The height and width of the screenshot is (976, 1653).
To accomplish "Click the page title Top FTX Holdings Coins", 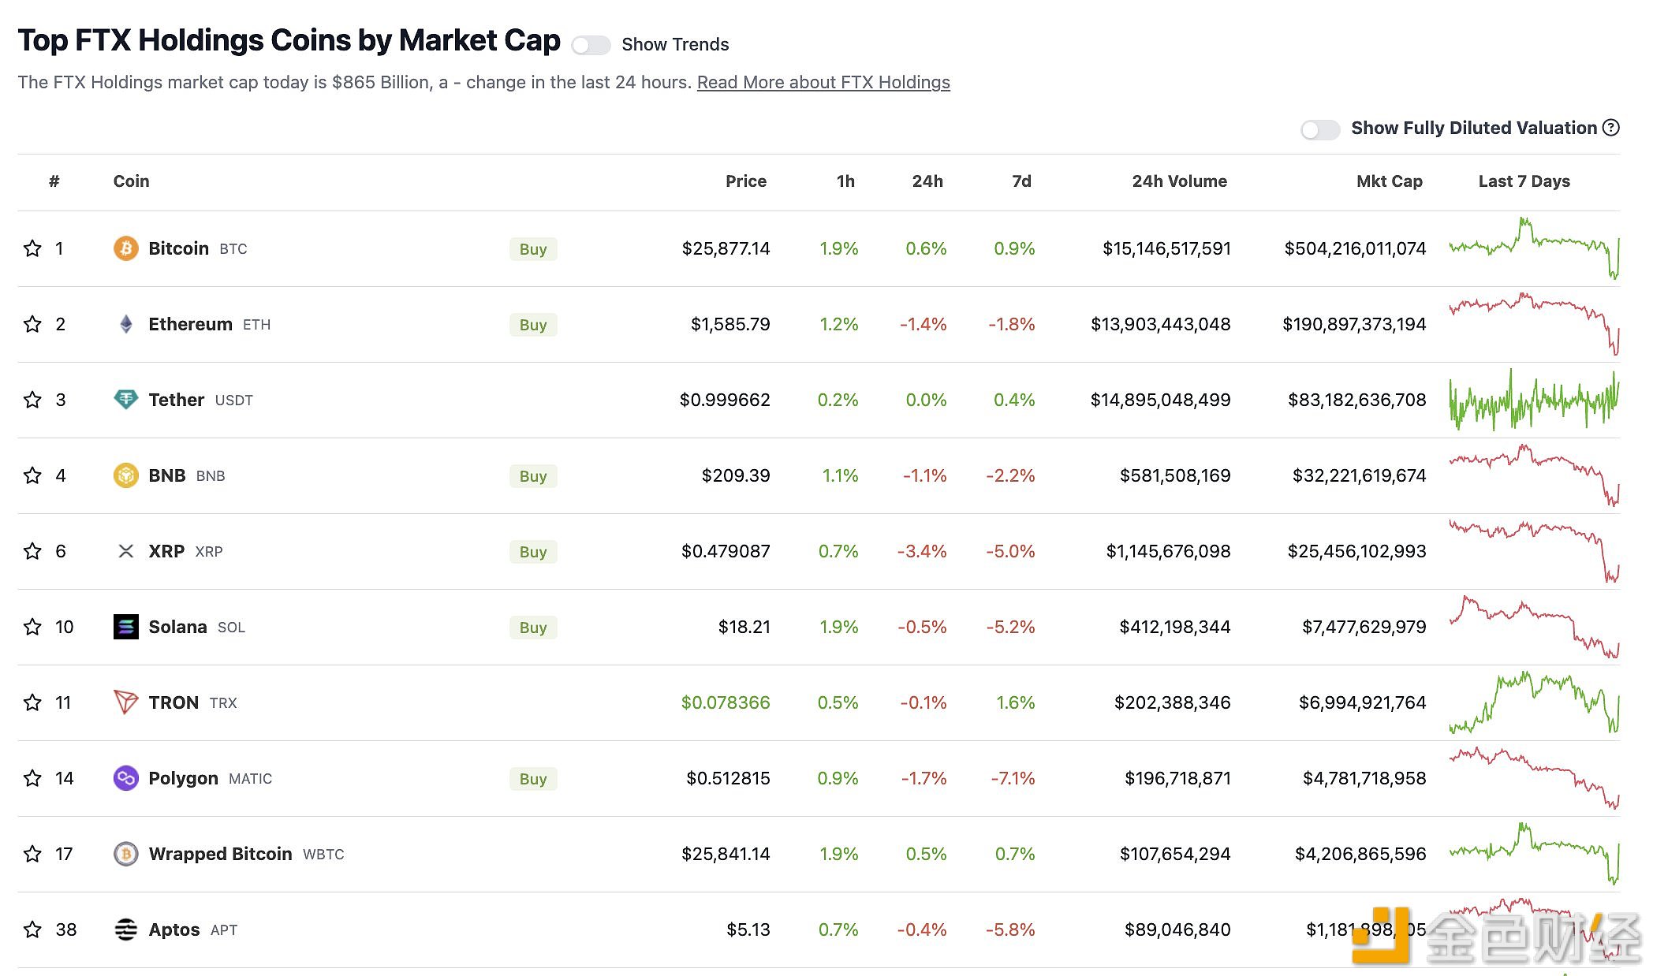I will pyautogui.click(x=289, y=41).
